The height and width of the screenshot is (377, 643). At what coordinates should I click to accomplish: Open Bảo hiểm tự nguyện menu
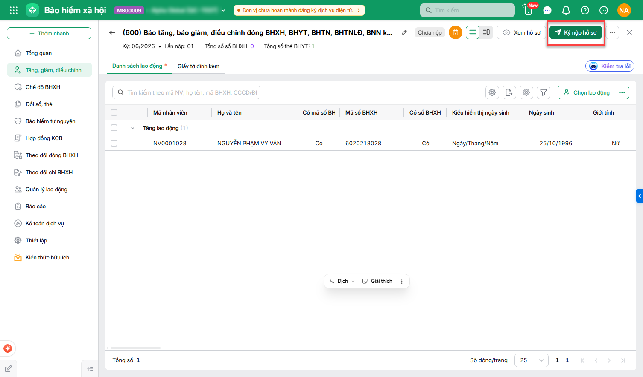[49, 121]
